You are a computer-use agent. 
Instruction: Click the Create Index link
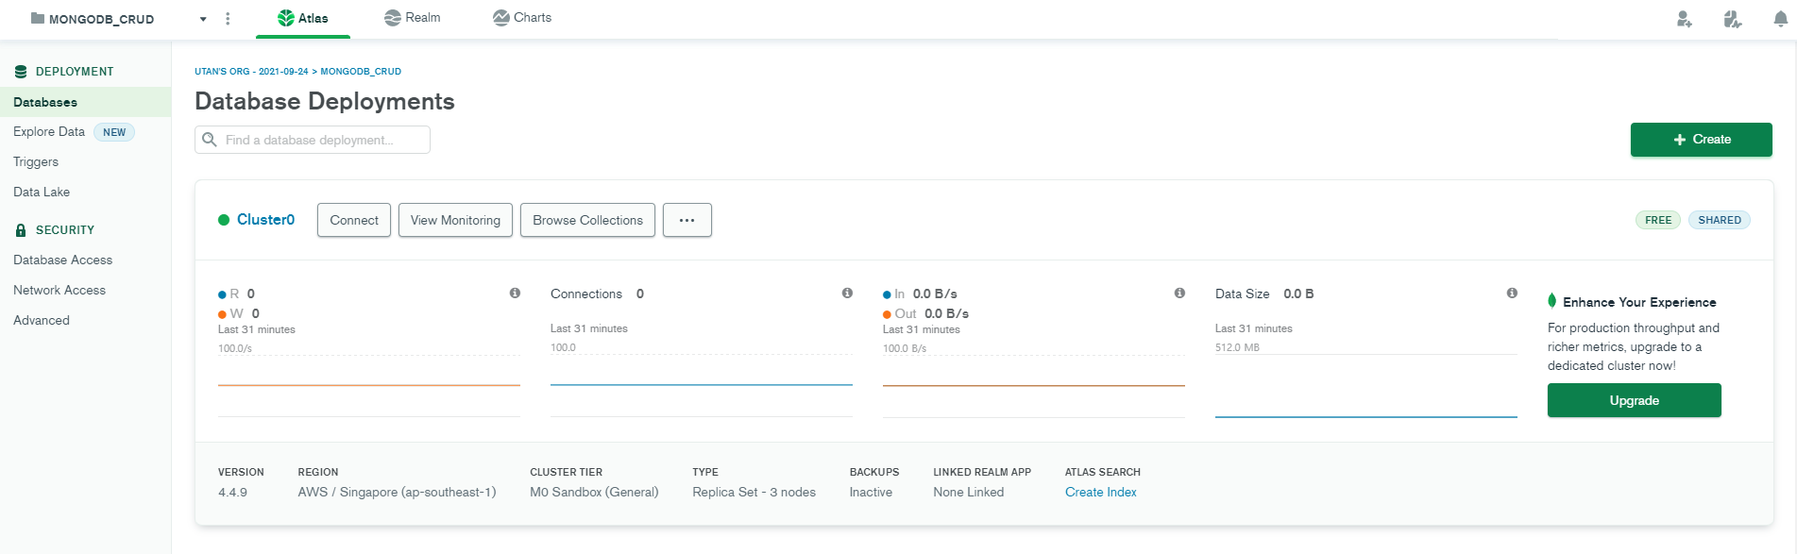click(1101, 493)
